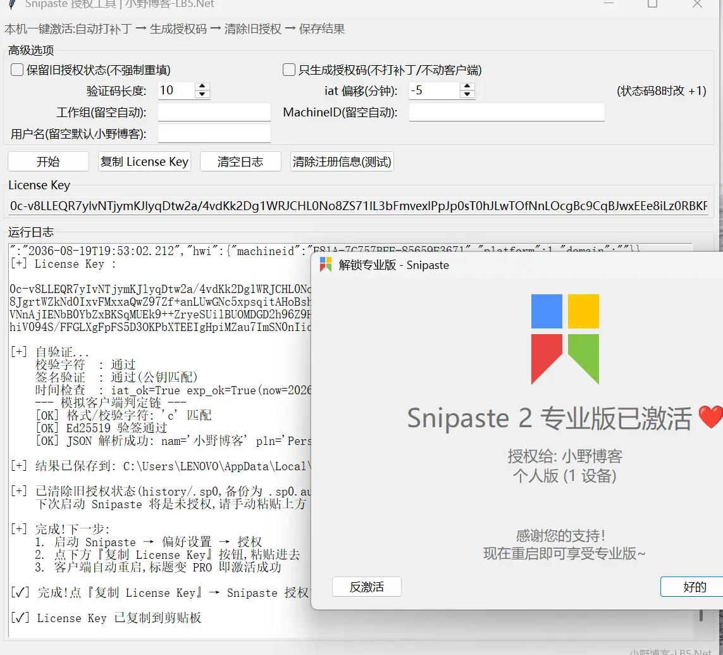Click 清除注册信息(测试) button

pos(342,162)
